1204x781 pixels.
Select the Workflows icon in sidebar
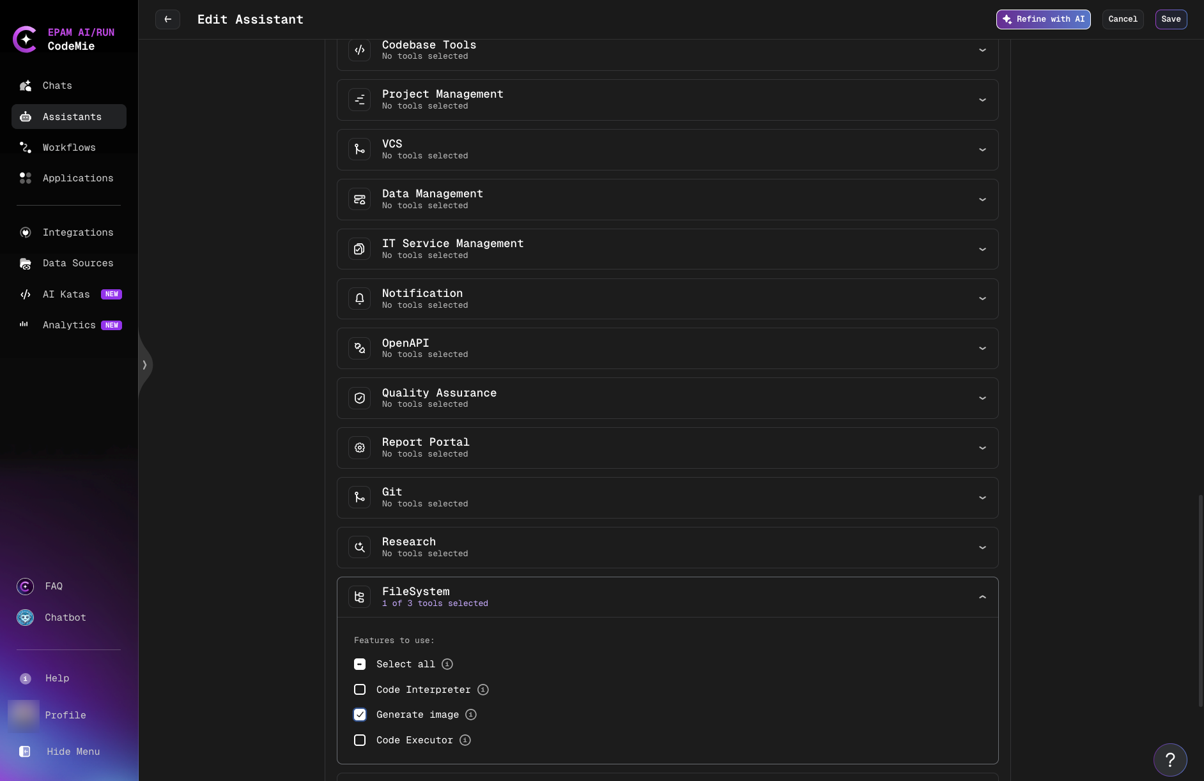(x=26, y=148)
